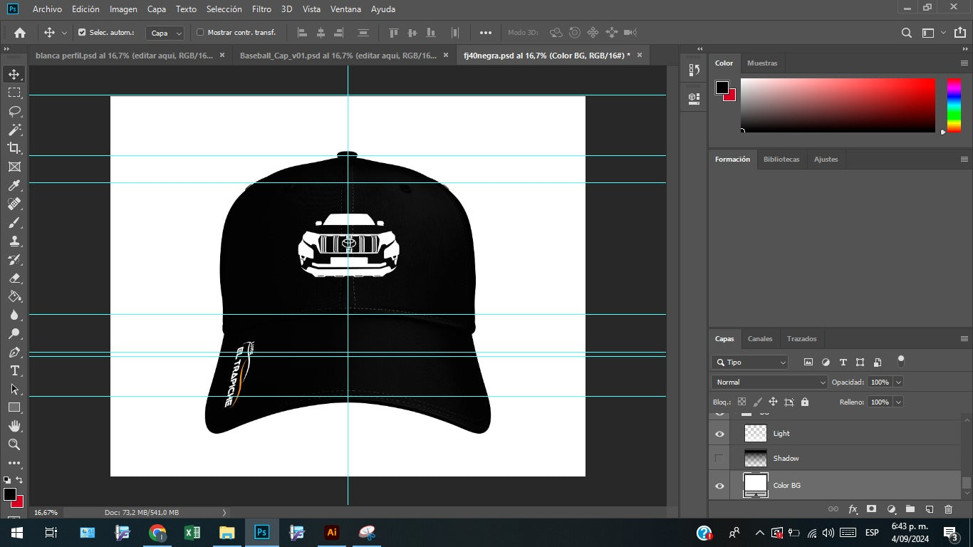This screenshot has height=547, width=973.
Task: Select the Brush tool
Action: click(x=14, y=222)
